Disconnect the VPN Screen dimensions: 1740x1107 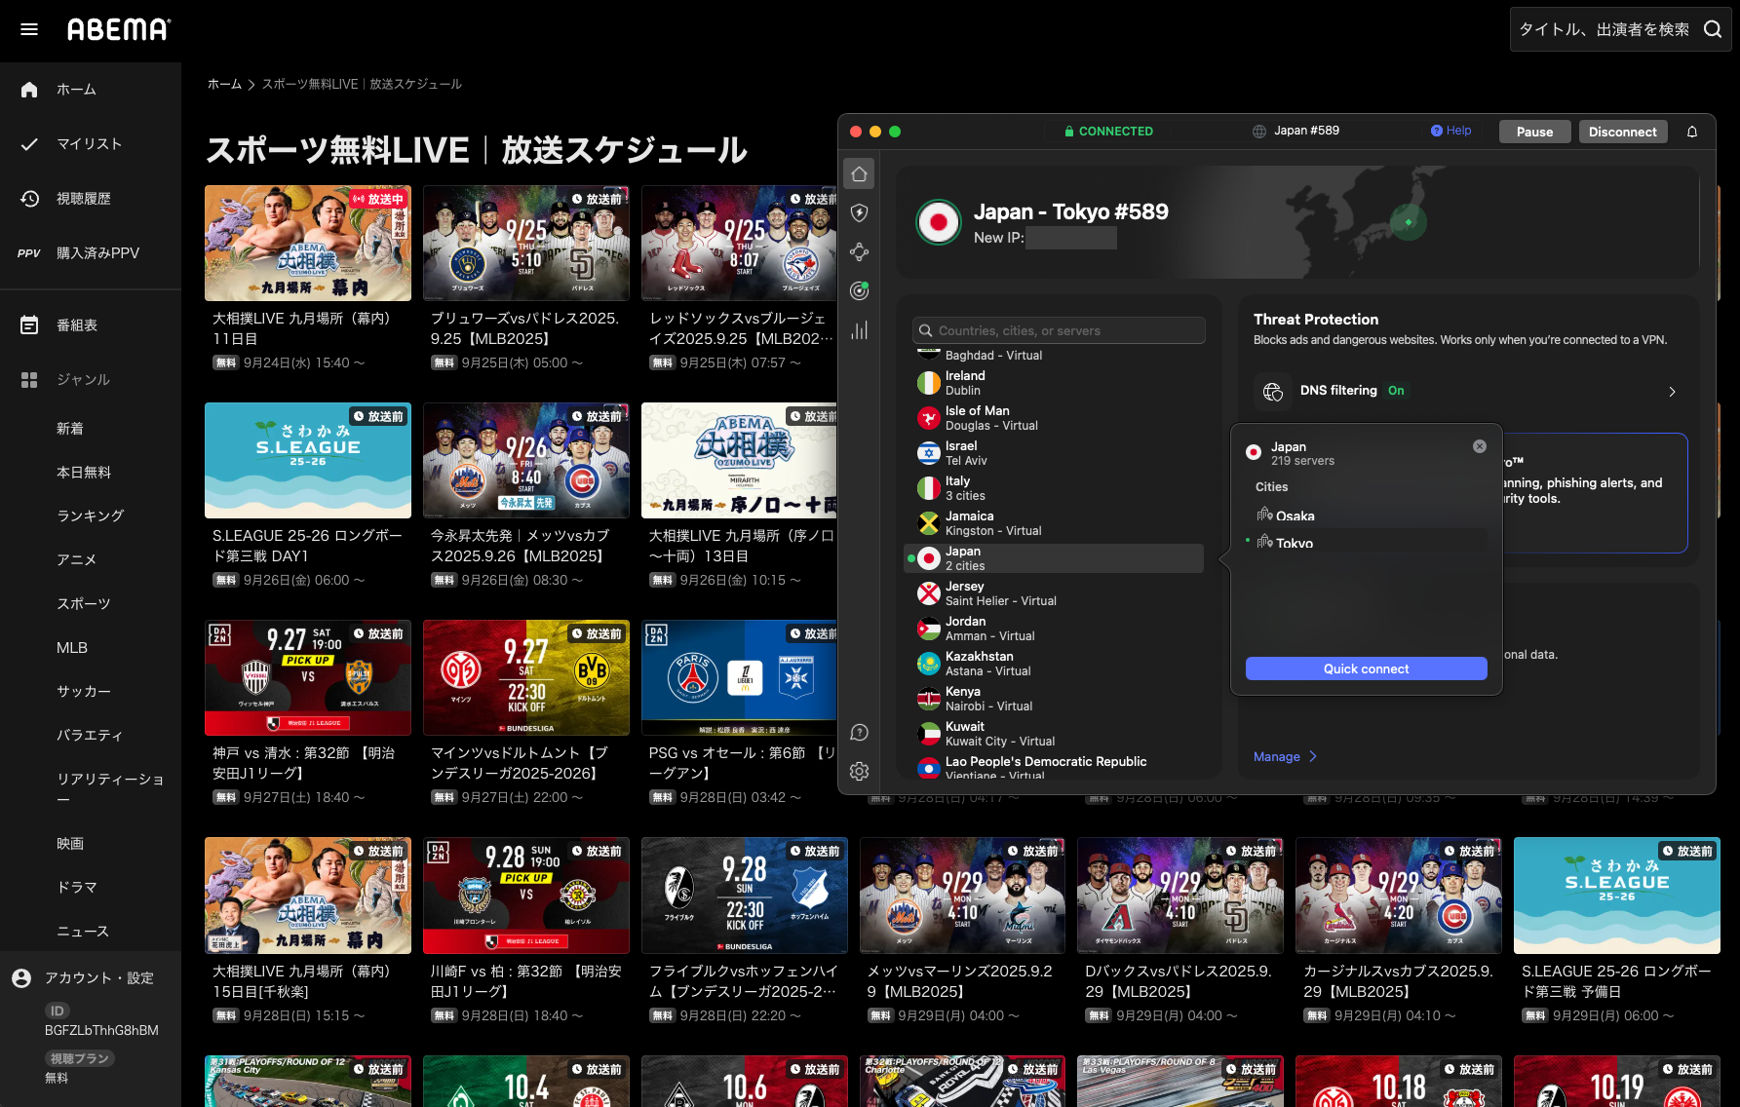pyautogui.click(x=1622, y=132)
